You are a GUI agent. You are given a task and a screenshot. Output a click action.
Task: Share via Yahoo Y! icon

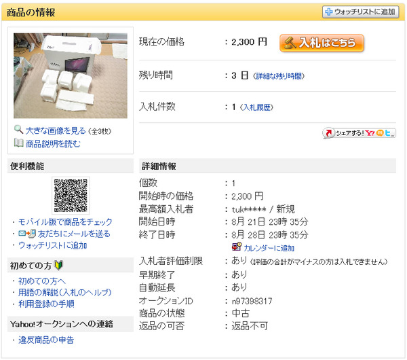click(x=370, y=133)
